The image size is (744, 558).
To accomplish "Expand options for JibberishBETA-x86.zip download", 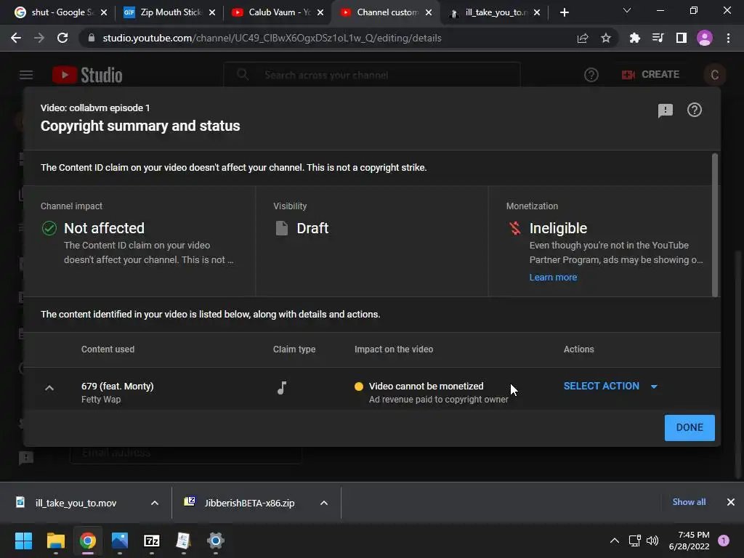I will click(324, 503).
